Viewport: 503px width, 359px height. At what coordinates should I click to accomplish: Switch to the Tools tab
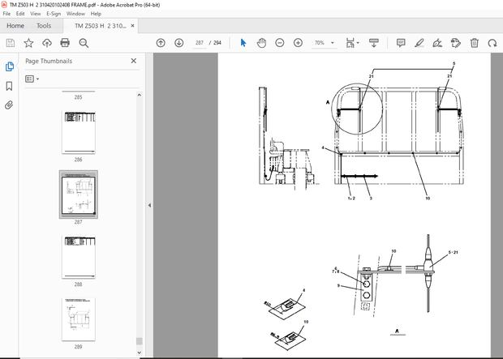(44, 26)
